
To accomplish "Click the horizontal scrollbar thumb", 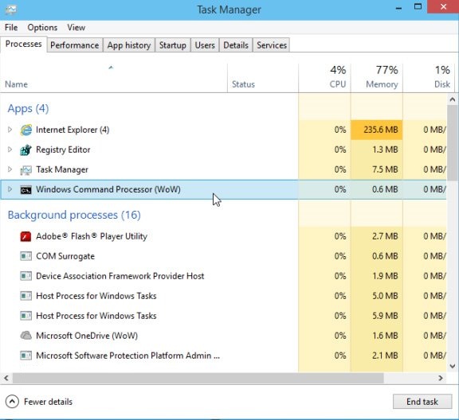I will click(x=198, y=378).
